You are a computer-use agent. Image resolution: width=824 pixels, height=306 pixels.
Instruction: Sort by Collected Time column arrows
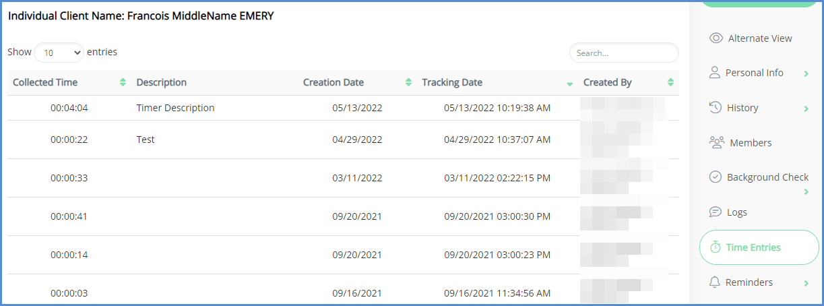point(123,82)
